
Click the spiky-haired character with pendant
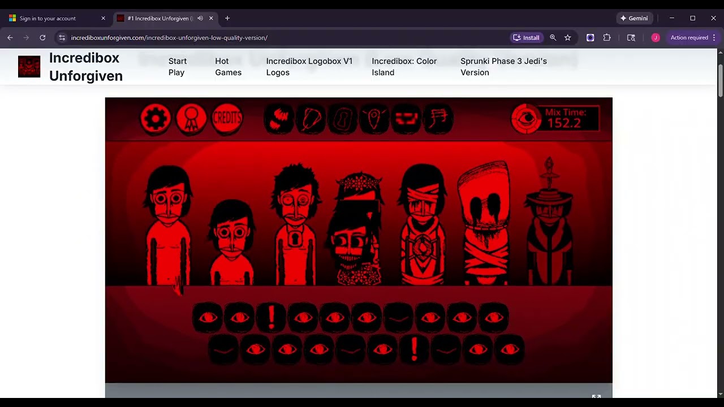point(295,225)
